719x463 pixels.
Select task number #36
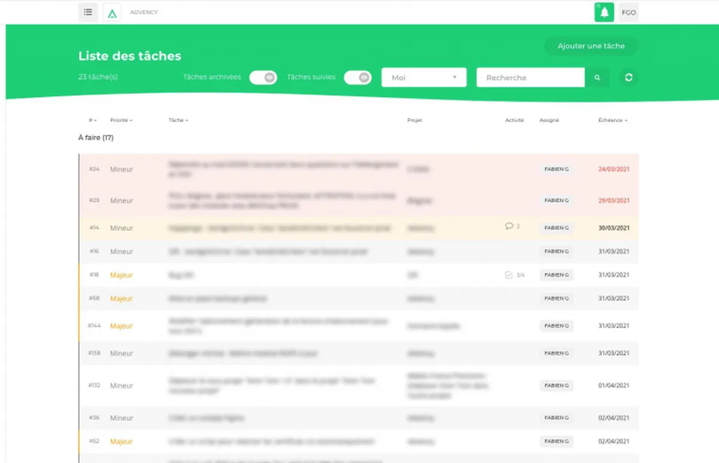point(94,418)
